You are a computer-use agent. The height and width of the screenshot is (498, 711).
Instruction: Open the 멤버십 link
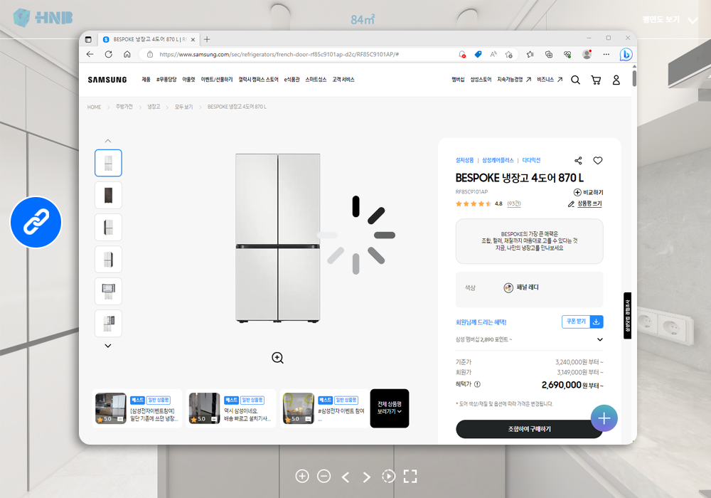(x=458, y=80)
